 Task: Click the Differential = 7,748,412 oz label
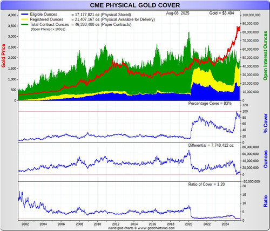211,145
